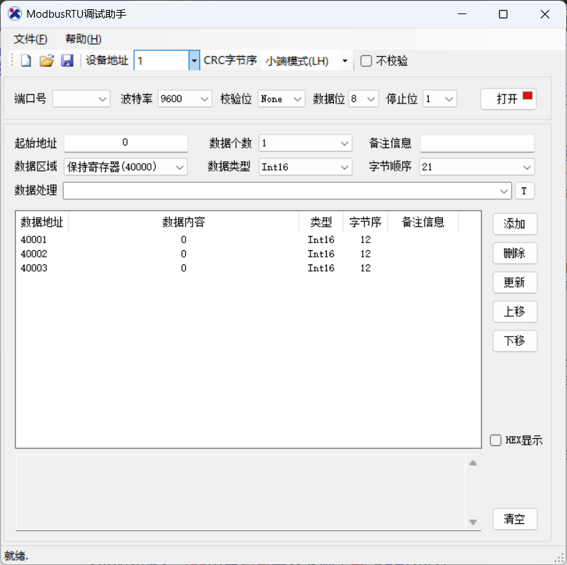Click the 备注信息 input field
The image size is (567, 565).
[x=477, y=143]
